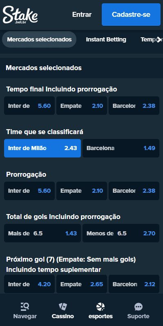The image size is (163, 326).
Task: Pick Empate 2.10 under Tempo final
Action: 82,106
